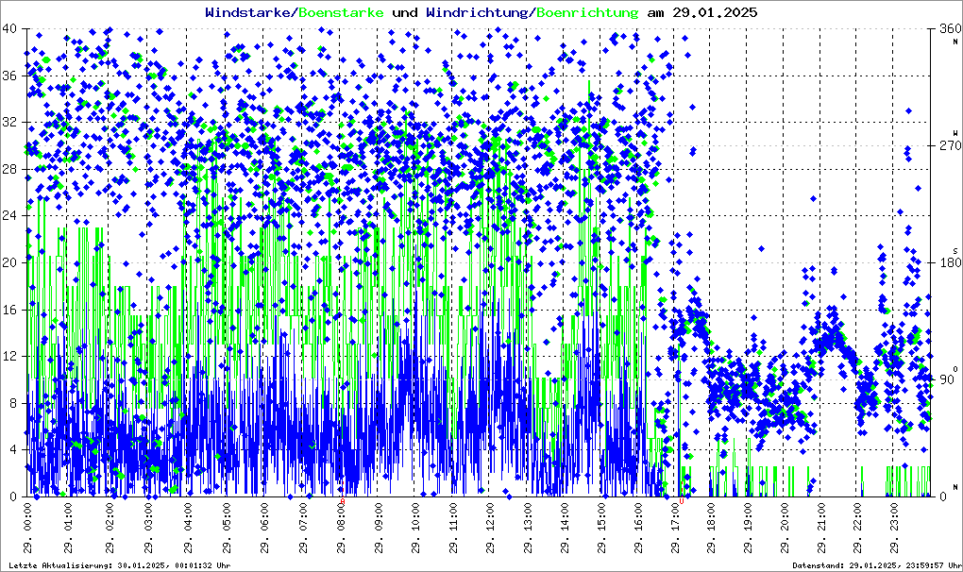This screenshot has width=963, height=572.
Task: Click the 20 label on the wind speed axis
Action: tap(9, 262)
